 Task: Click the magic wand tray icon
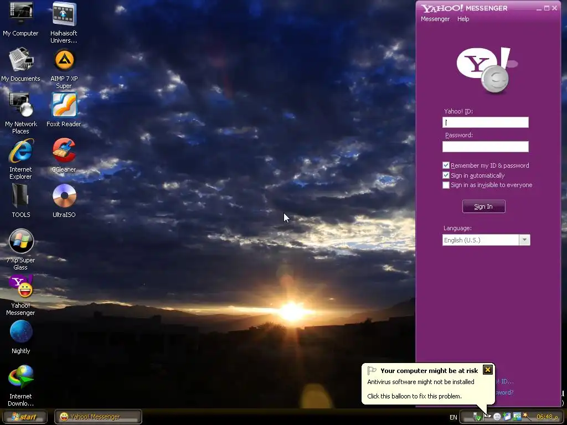point(527,416)
